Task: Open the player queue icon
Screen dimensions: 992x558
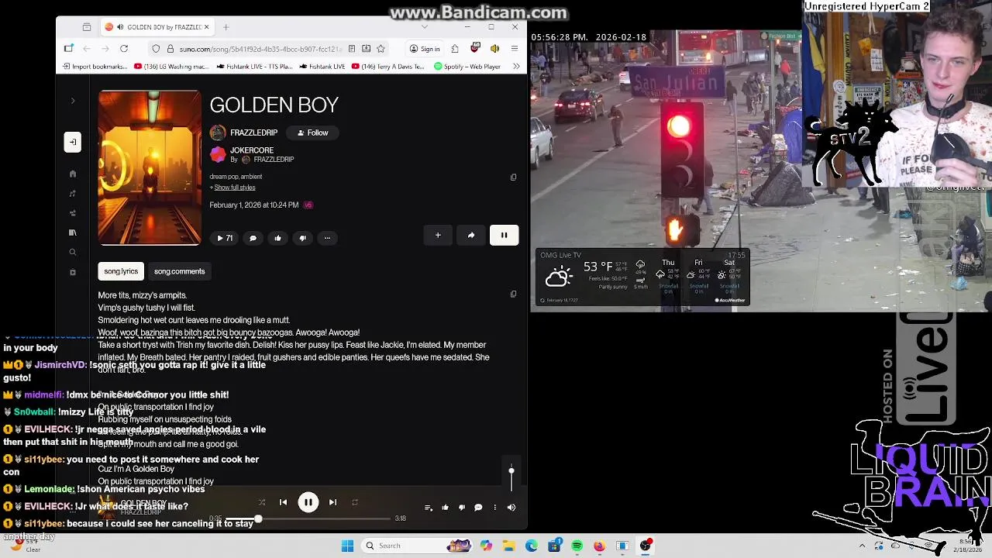Action: pos(429,508)
